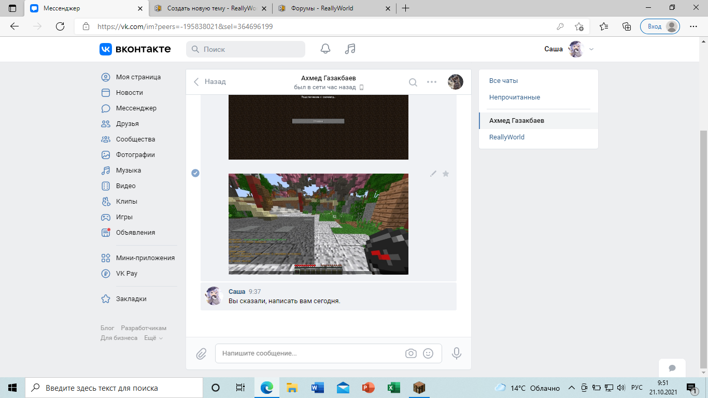Open Клипы in sidebar

[x=119, y=202]
